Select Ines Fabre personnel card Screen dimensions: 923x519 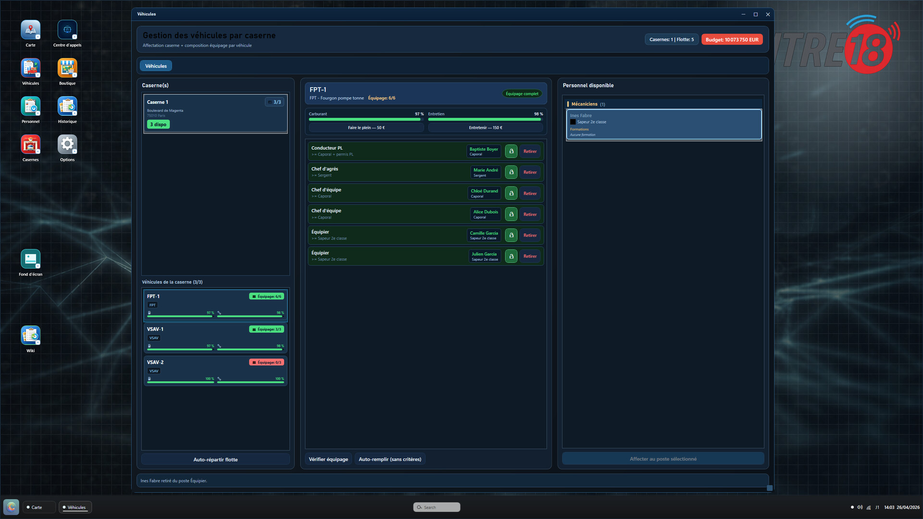click(x=664, y=125)
